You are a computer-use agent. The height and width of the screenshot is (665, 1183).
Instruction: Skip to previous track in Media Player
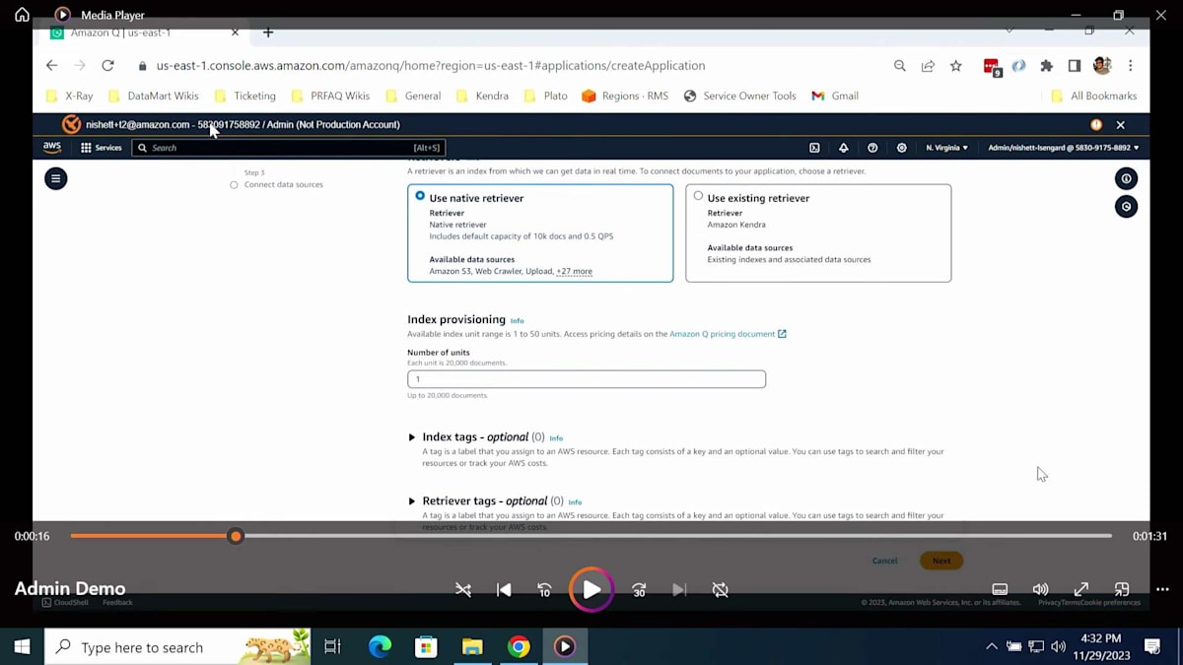pos(504,589)
